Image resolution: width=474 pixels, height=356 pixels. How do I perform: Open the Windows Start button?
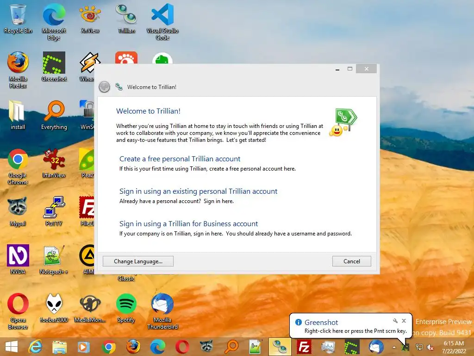click(12, 347)
